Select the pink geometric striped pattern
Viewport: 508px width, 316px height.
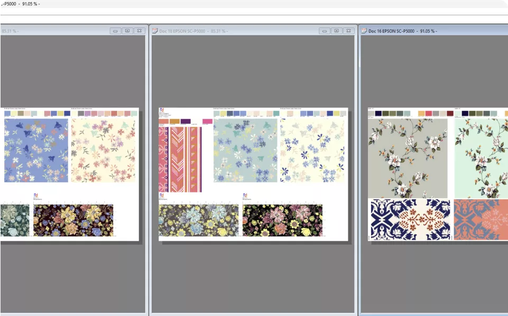(x=180, y=159)
